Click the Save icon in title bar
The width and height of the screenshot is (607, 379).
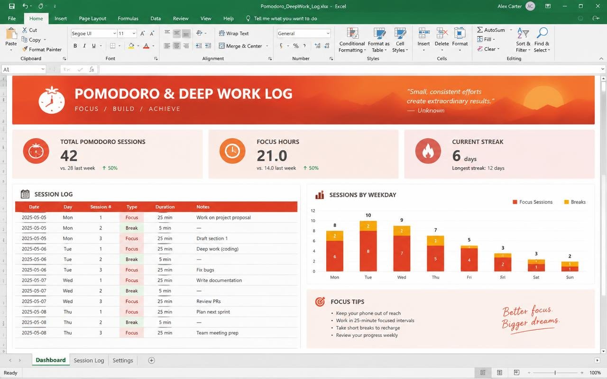point(11,6)
